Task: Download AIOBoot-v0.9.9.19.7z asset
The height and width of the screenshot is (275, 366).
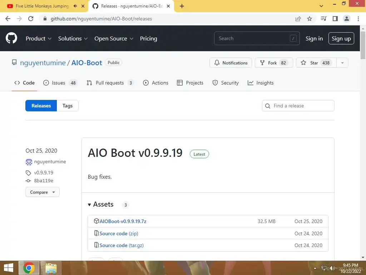Action: [x=123, y=221]
